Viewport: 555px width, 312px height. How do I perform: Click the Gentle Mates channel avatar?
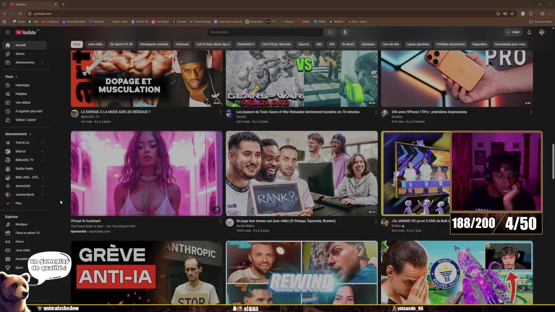tap(230, 223)
